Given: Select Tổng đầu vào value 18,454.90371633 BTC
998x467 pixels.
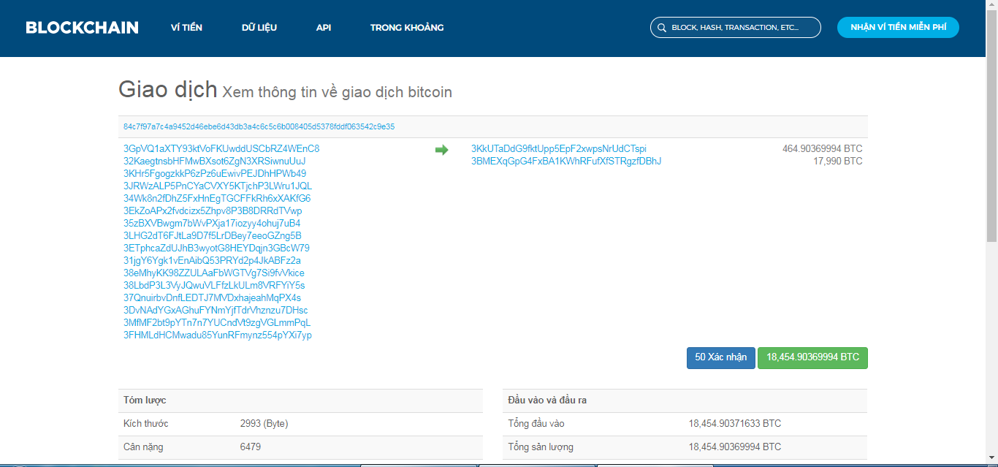Looking at the screenshot, I should [735, 423].
